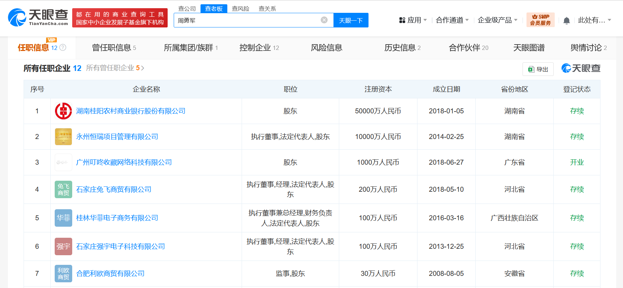Open 合肥利欧商贸有限公司 link
This screenshot has width=623, height=288.
[x=110, y=273]
